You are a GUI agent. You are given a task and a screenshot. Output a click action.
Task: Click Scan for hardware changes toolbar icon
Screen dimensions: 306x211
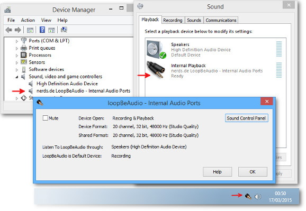coord(64,30)
